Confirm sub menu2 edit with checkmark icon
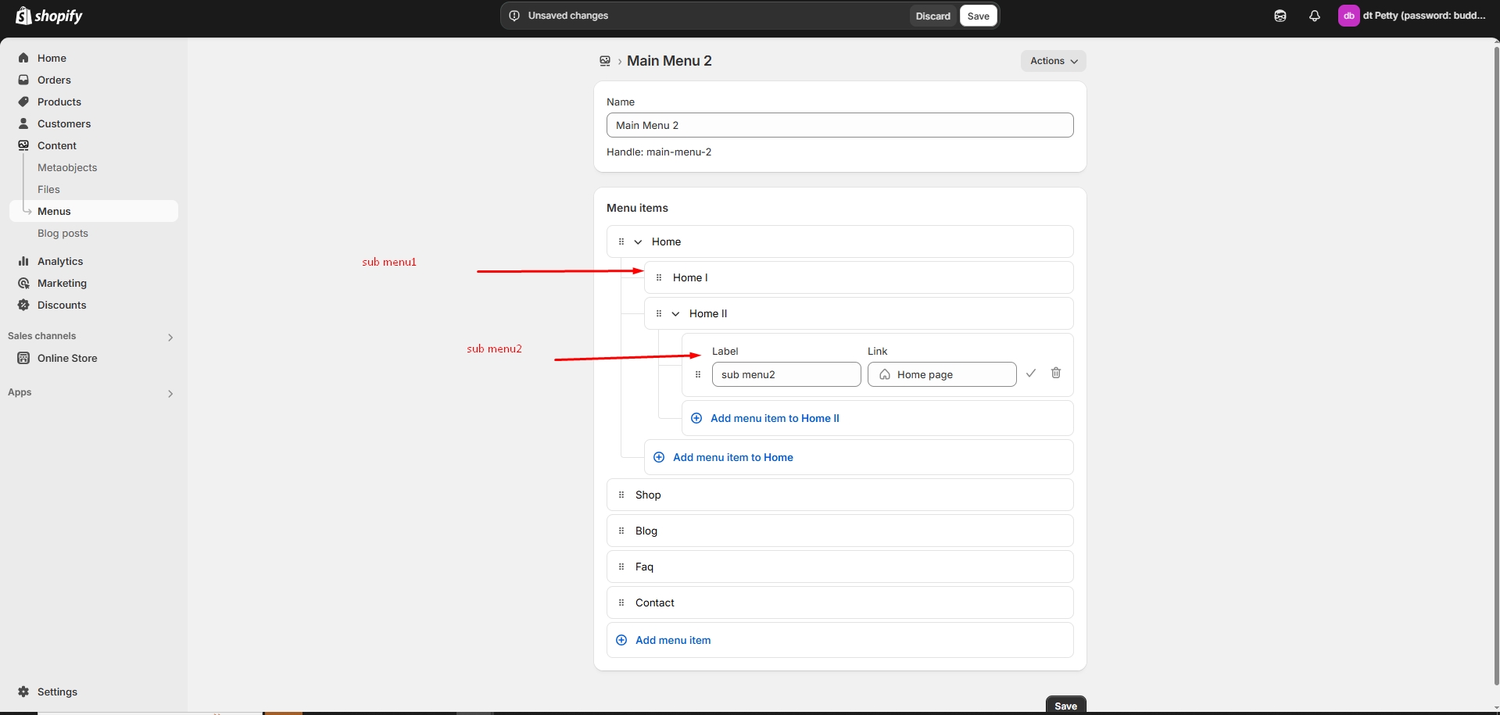The image size is (1500, 715). click(1031, 374)
